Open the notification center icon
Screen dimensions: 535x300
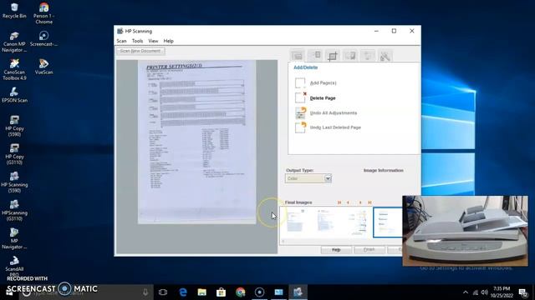(522, 292)
